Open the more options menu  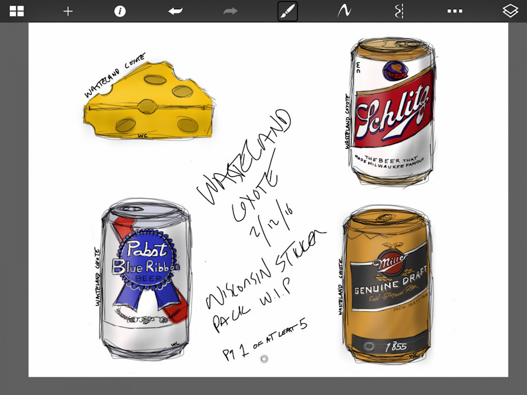pos(455,11)
